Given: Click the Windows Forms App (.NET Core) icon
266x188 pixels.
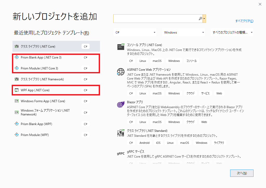Looking at the screenshot, I should (x=17, y=101).
